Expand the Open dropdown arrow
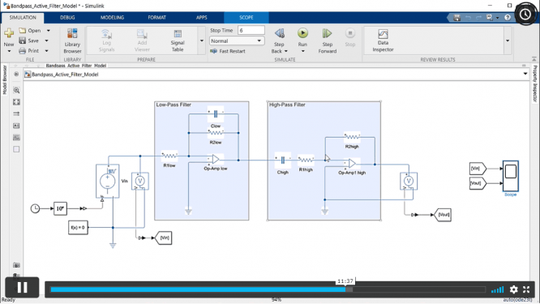Image resolution: width=540 pixels, height=304 pixels. pos(48,31)
